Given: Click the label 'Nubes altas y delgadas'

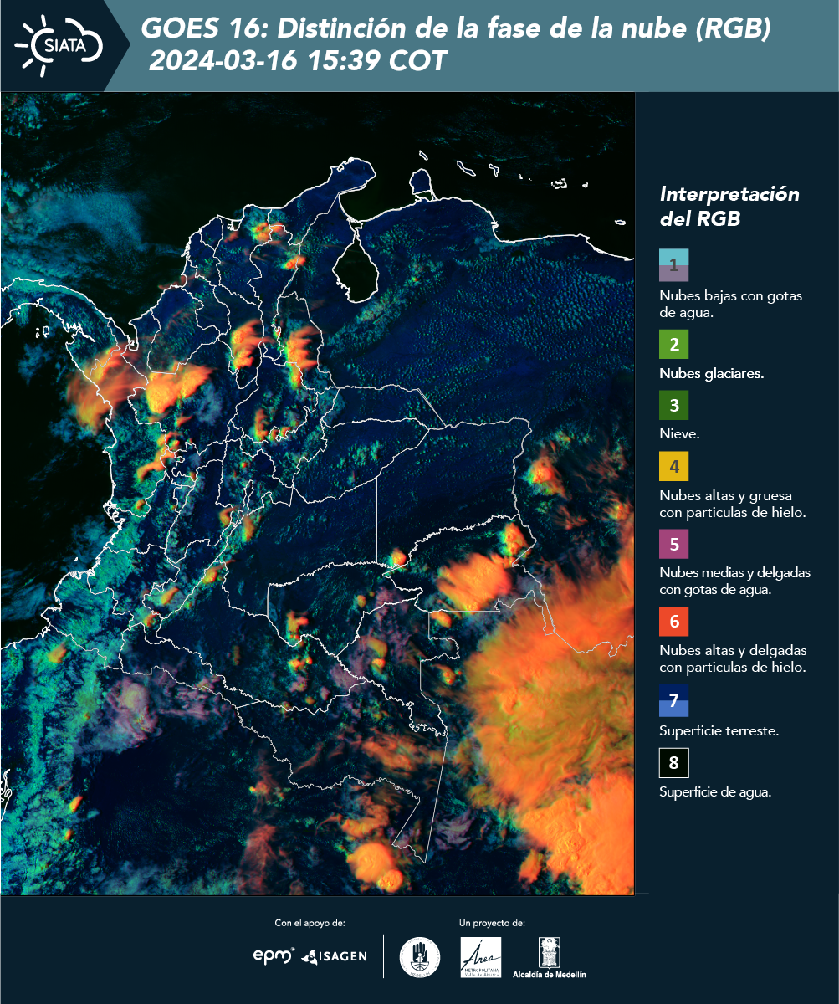Looking at the screenshot, I should coord(733,651).
